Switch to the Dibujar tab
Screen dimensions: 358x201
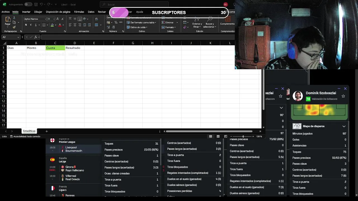38,12
